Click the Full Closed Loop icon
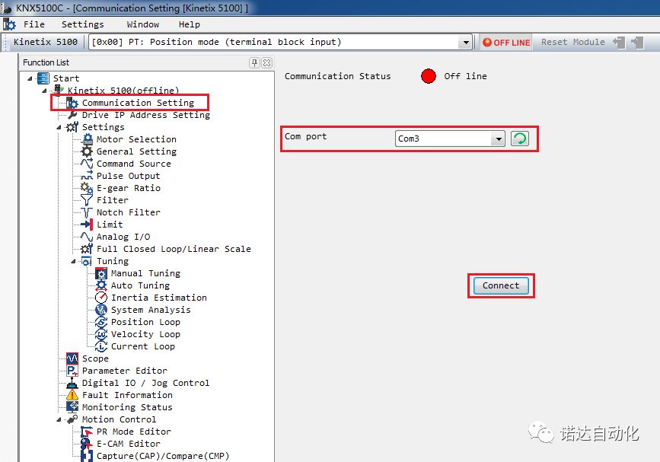This screenshot has width=660, height=462. (87, 249)
